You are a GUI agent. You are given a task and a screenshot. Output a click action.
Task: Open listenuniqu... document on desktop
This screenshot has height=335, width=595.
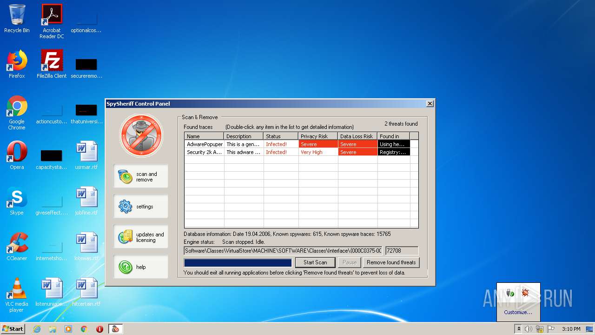[x=52, y=292]
